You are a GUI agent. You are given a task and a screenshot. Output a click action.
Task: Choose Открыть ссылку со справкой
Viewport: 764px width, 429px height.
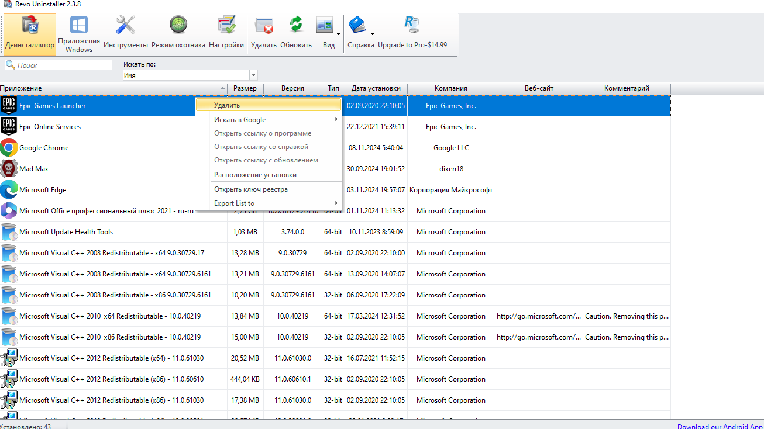(x=269, y=147)
